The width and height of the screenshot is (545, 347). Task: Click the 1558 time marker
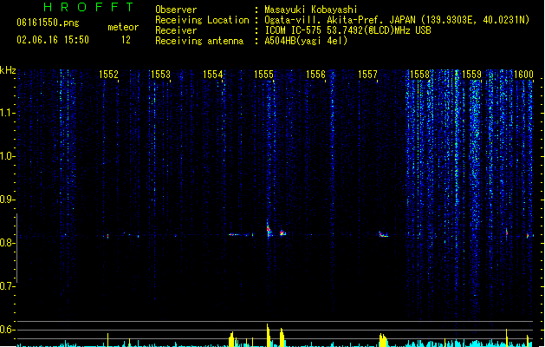click(x=419, y=75)
